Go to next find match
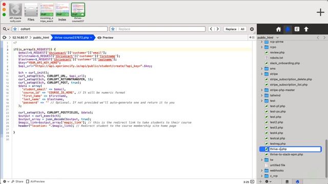328x184 pixels. pyautogui.click(x=217, y=29)
